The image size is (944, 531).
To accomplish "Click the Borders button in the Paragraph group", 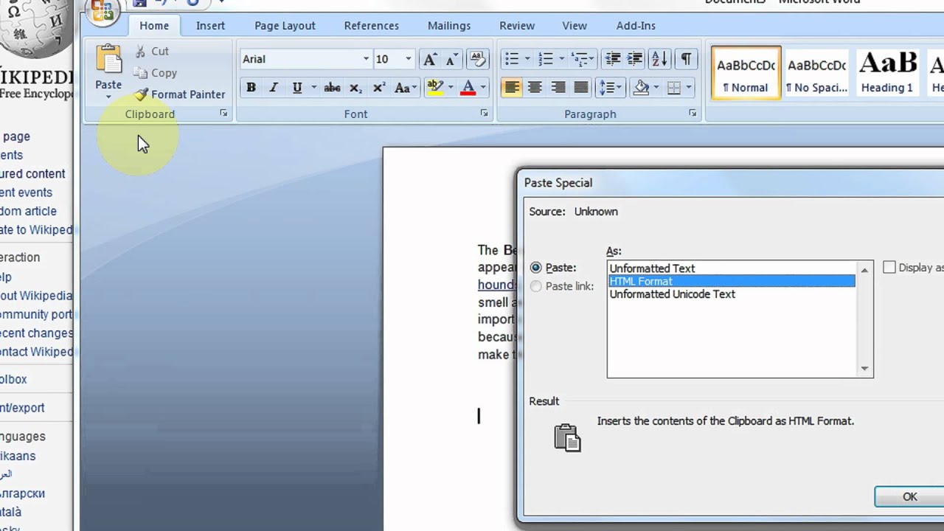I will pyautogui.click(x=673, y=88).
